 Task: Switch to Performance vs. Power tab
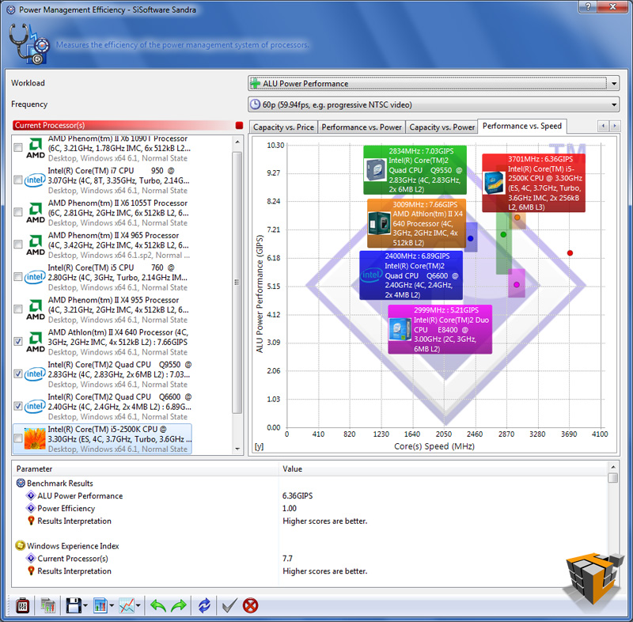click(x=362, y=127)
